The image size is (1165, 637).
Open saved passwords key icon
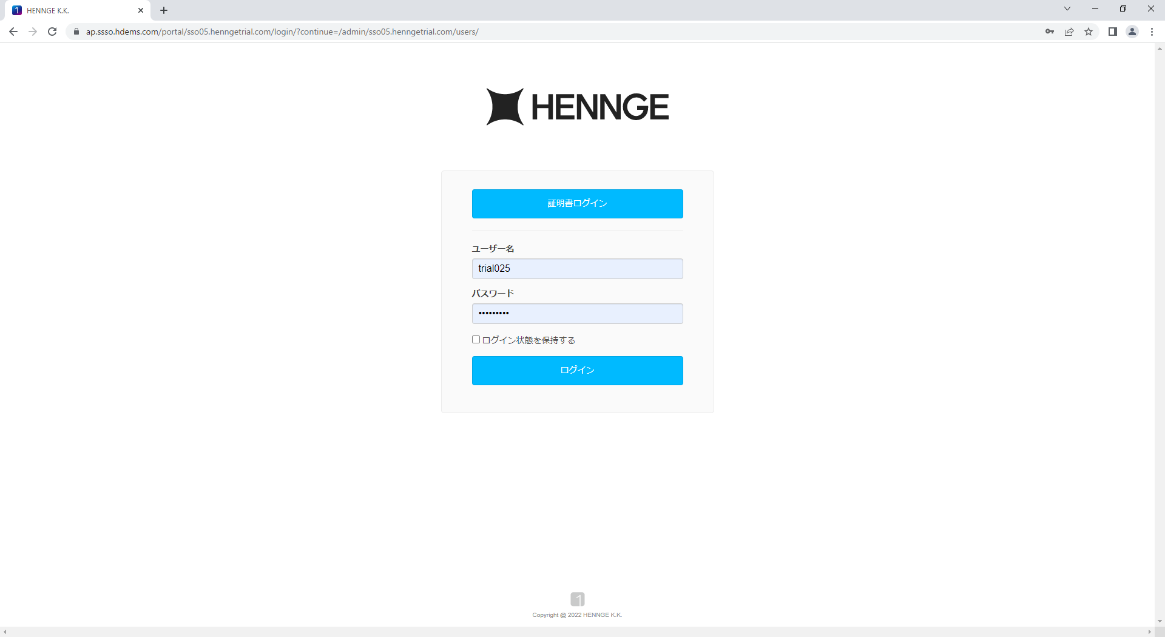pyautogui.click(x=1050, y=32)
